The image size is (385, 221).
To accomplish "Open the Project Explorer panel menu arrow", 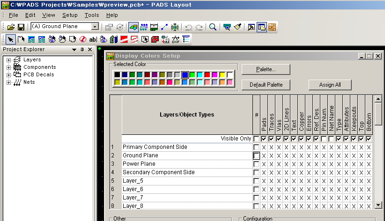I will 74,50.
